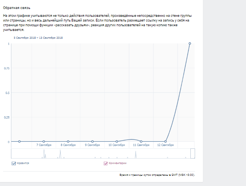
Task: Click the Нравится legend label
Action: (x=23, y=163)
